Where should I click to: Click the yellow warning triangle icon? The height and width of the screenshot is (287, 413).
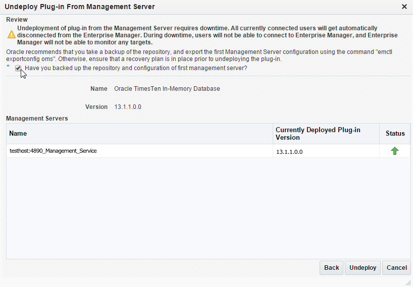[x=12, y=34]
